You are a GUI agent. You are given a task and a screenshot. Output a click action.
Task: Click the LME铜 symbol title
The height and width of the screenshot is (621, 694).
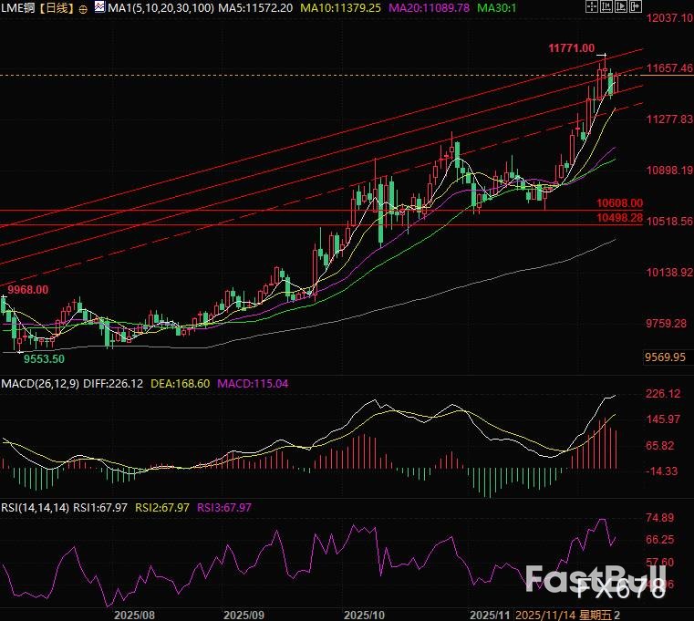point(18,8)
